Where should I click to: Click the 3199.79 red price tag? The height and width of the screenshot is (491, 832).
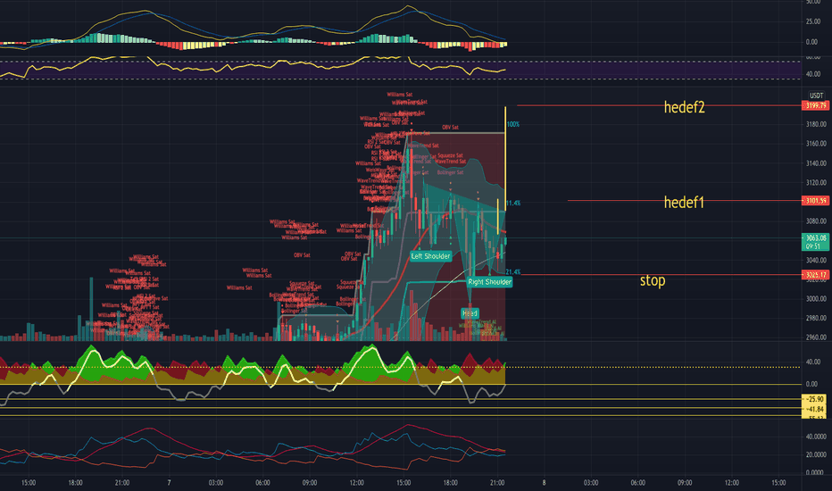tap(816, 105)
